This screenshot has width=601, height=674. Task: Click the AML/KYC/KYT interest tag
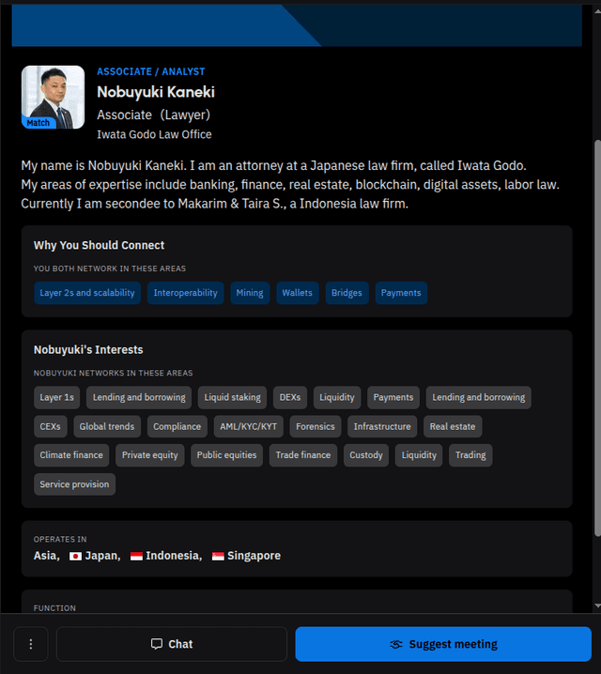(x=249, y=426)
